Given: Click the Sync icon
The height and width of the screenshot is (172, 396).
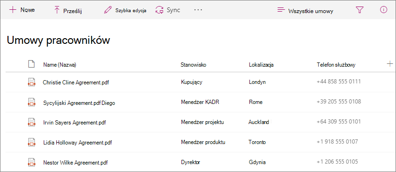Looking at the screenshot, I should (160, 10).
